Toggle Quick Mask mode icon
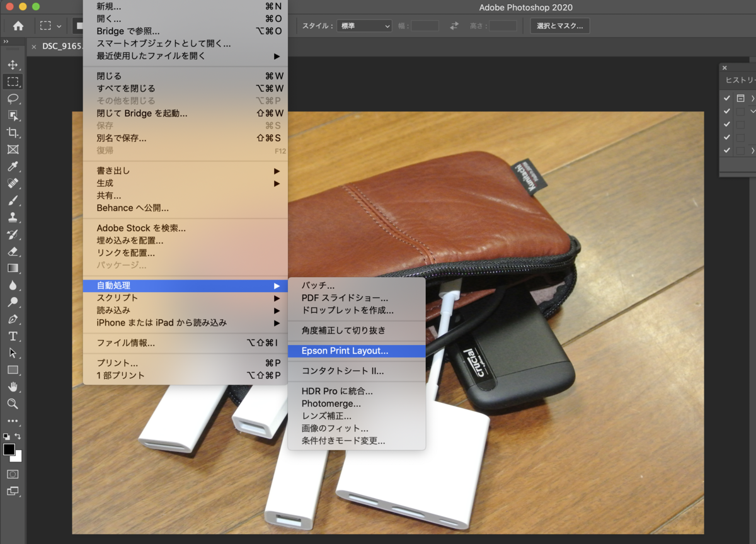This screenshot has height=544, width=756. pyautogui.click(x=13, y=474)
